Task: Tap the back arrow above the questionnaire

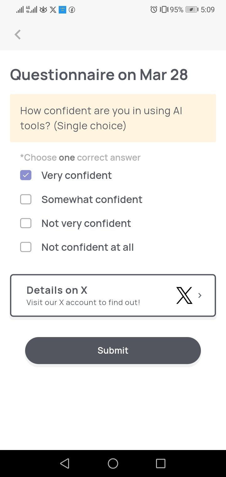Action: pos(18,35)
